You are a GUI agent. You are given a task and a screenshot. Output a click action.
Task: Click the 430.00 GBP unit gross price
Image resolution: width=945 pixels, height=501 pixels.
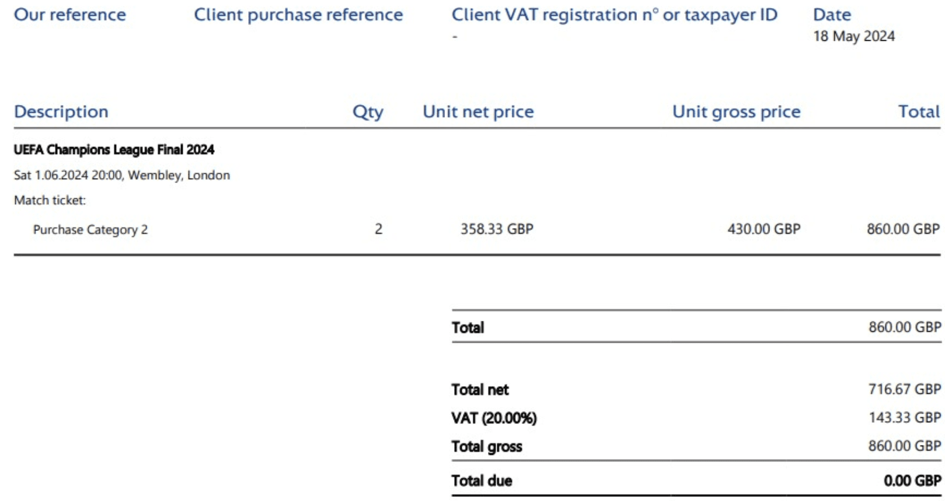pyautogui.click(x=764, y=229)
